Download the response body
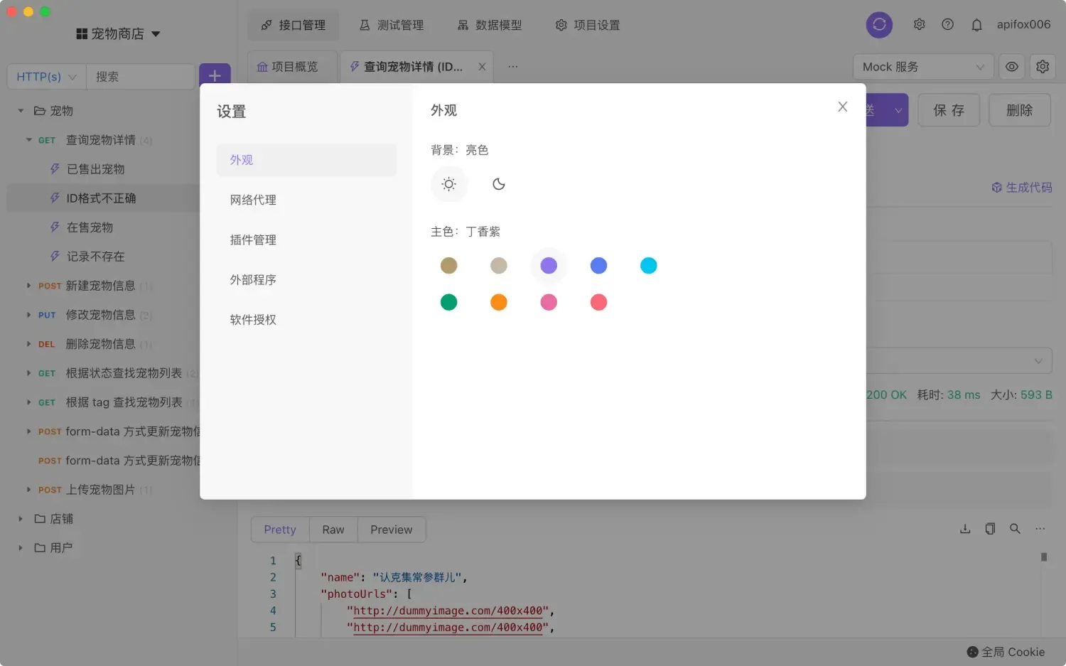 pyautogui.click(x=964, y=529)
